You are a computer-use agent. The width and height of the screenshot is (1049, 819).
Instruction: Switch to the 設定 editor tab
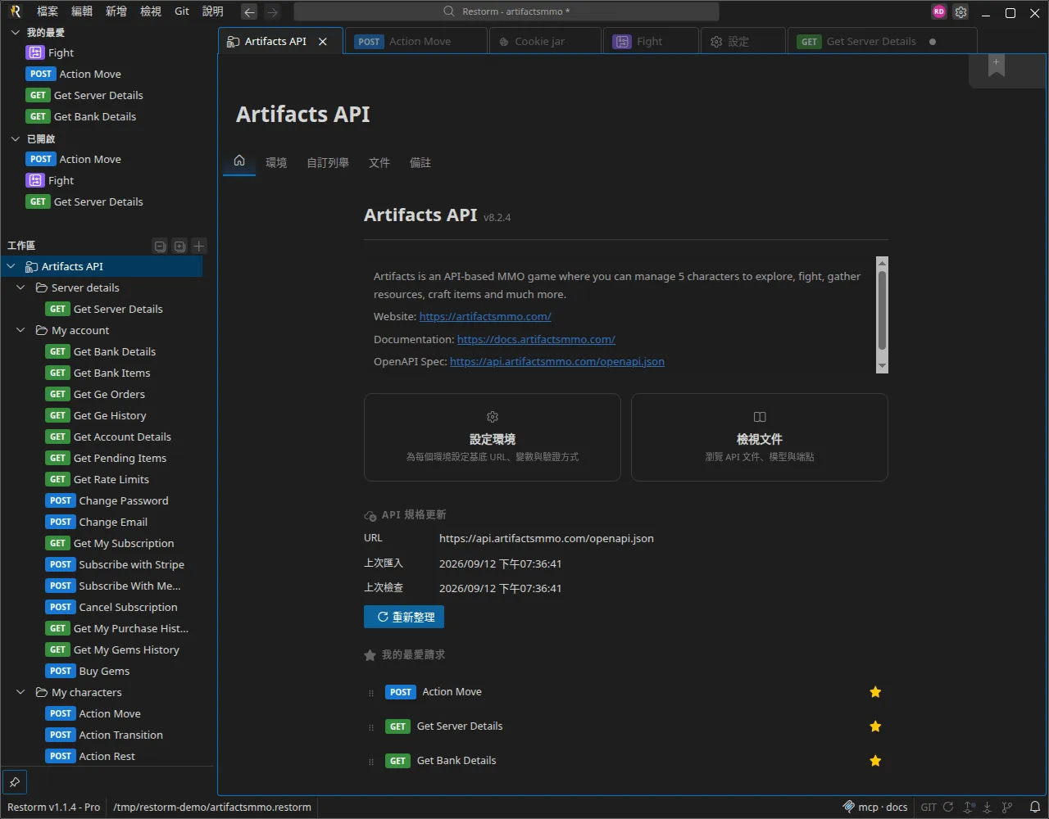click(x=742, y=42)
